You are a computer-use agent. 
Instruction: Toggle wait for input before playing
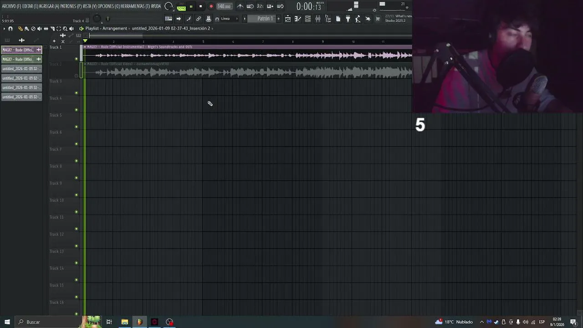click(250, 6)
